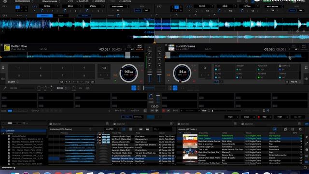This screenshot has width=309, height=174.
Task: Click the CFX FILTER button
Action: (85, 15)
